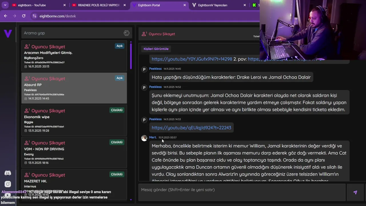
Task: Click the webcam overlay video
Action: (x=313, y=30)
